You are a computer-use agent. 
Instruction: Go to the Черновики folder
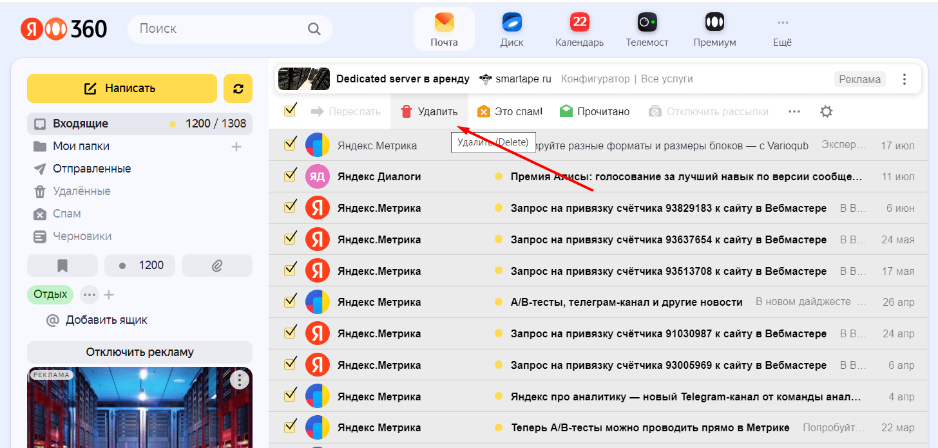[82, 236]
